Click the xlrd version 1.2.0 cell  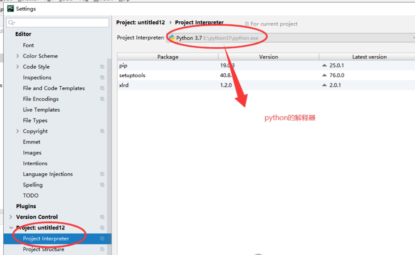[x=226, y=85]
